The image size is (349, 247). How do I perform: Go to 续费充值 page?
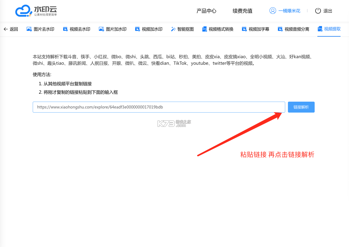[x=242, y=11]
